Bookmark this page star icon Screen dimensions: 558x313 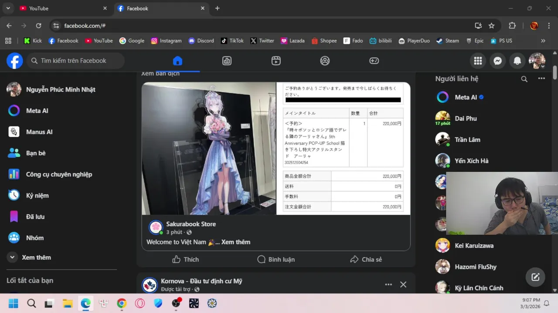[x=492, y=26]
